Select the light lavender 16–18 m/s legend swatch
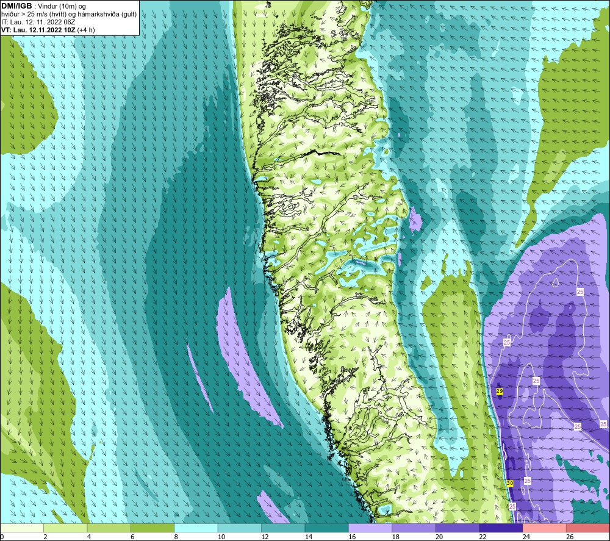Screen dimensions: 610x541 tap(370, 528)
